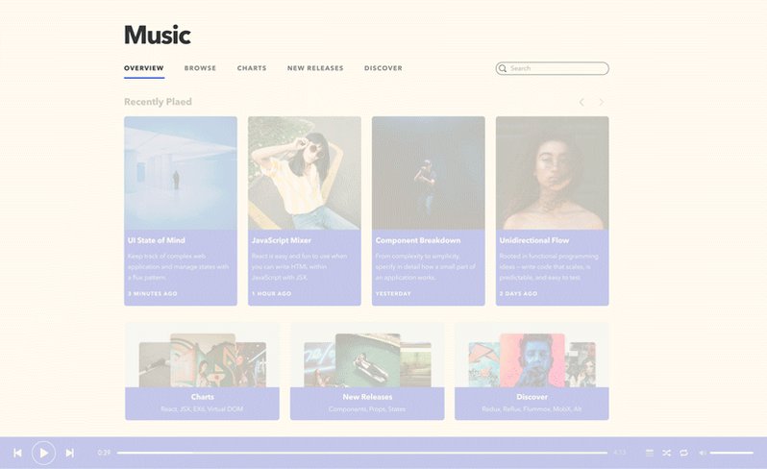Select the Discover tab
Viewport: 767px width, 469px height.
point(383,68)
